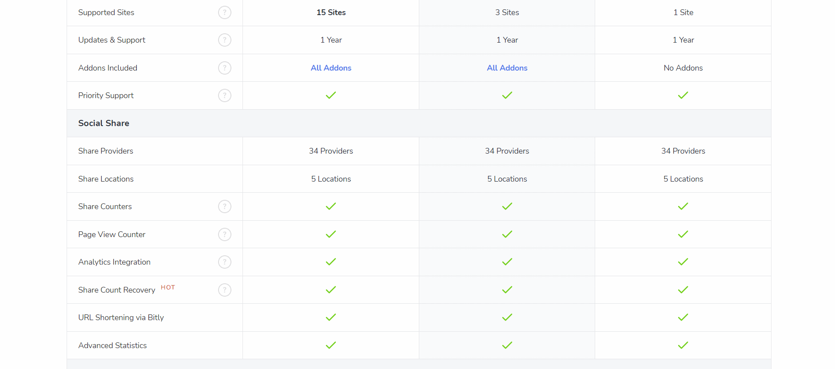Click 5 Locations in the 3 Sites column
The image size is (835, 369).
(507, 179)
